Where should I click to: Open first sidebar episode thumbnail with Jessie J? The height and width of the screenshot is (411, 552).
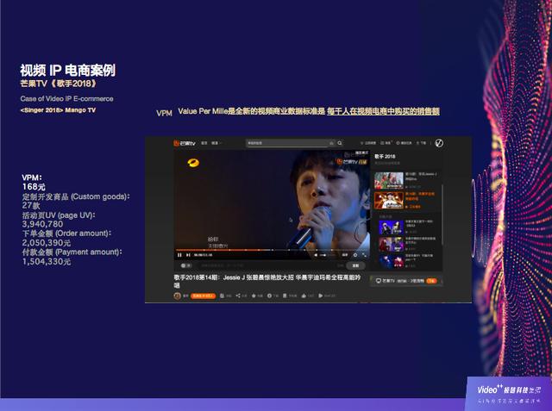(x=389, y=180)
